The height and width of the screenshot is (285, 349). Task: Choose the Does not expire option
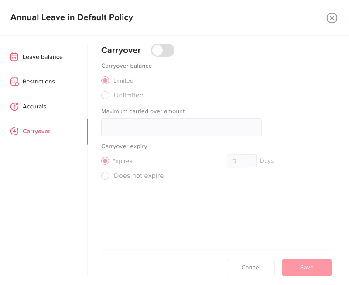tap(105, 176)
